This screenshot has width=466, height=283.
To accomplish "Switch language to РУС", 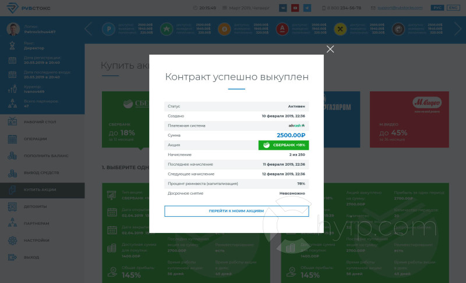I will (437, 8).
